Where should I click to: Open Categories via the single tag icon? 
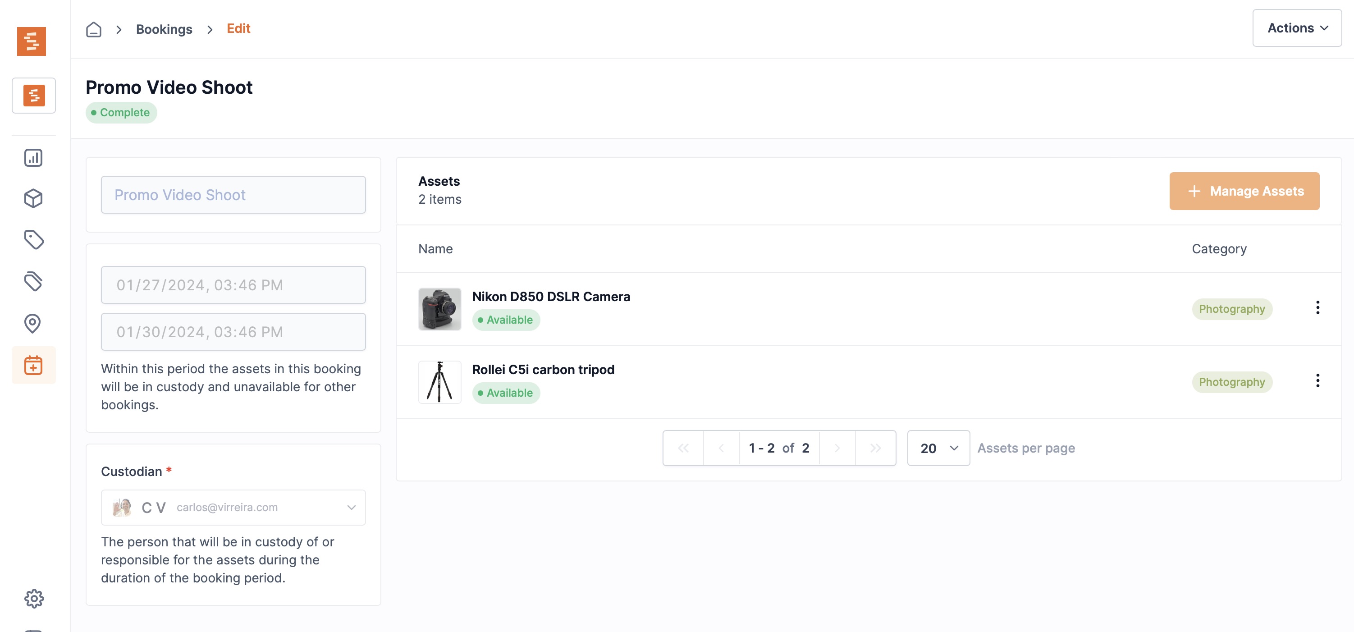tap(33, 240)
